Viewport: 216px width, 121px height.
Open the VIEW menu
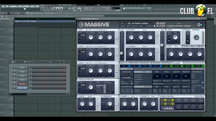pyautogui.click(x=20, y=6)
